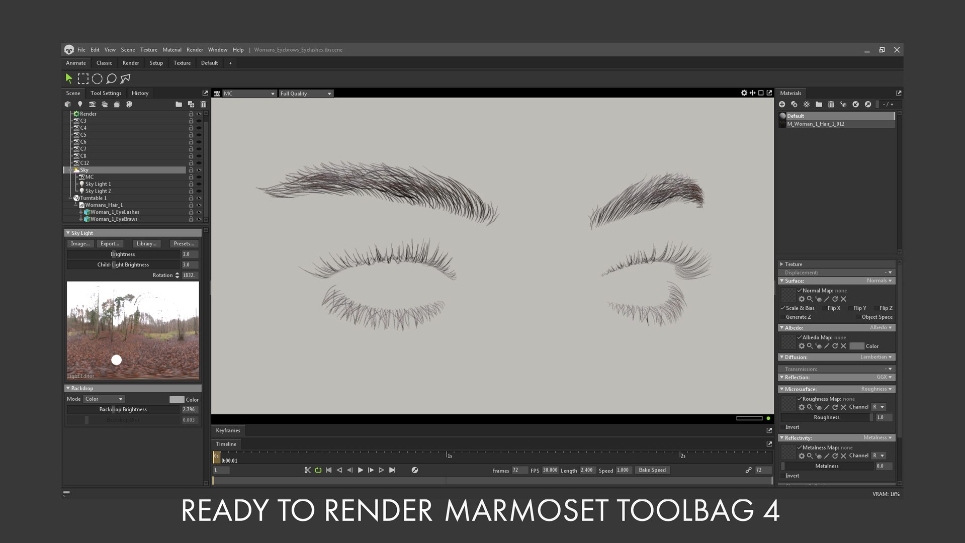Open sky Library... button
Image resolution: width=965 pixels, height=543 pixels.
point(146,244)
